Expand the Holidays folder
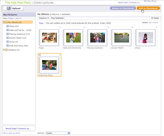The image size is (164, 136). click(x=4, y=50)
